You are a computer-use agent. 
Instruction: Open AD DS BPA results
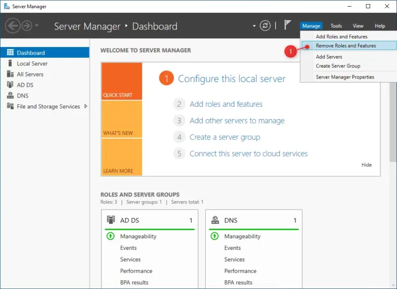coord(134,282)
